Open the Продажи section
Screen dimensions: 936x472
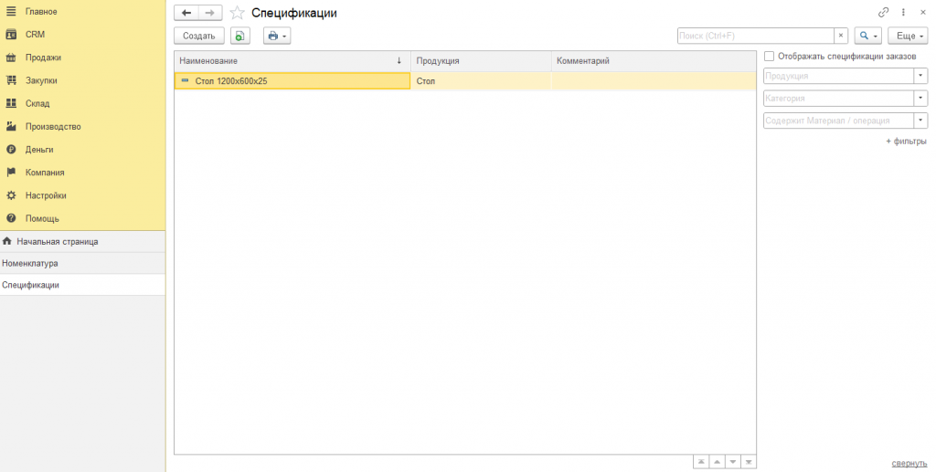pyautogui.click(x=43, y=58)
